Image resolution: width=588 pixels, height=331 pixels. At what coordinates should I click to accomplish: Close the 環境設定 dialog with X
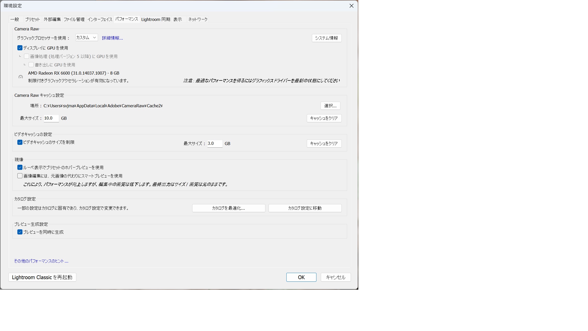351,6
